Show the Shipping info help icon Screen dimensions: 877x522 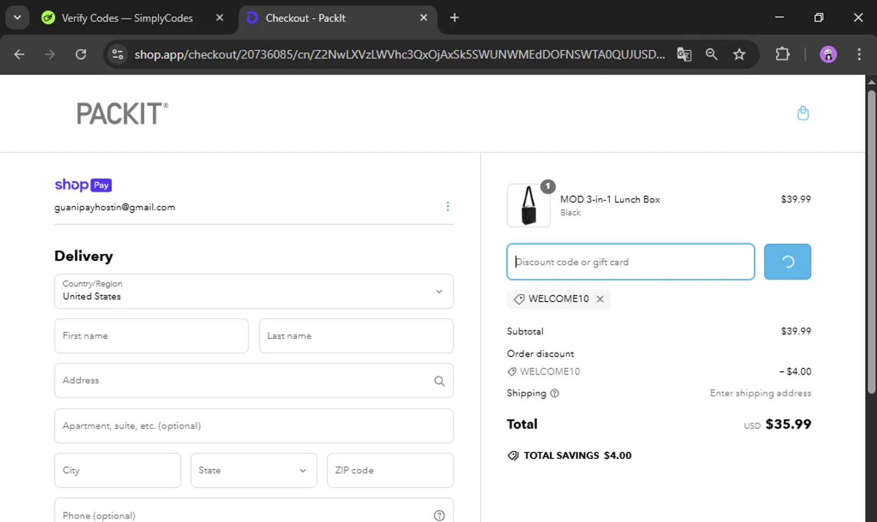(x=555, y=393)
